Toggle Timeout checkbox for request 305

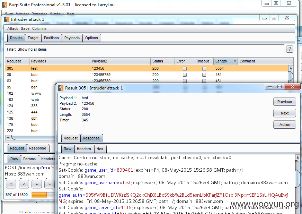204,69
